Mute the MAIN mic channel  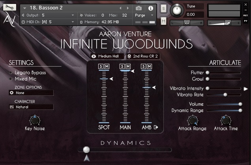coord(128,66)
